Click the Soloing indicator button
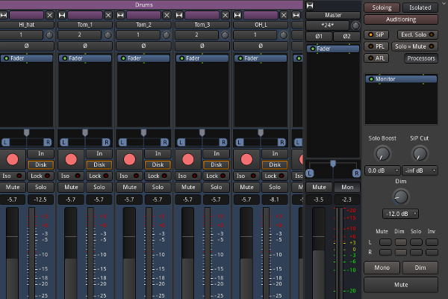 pos(382,7)
